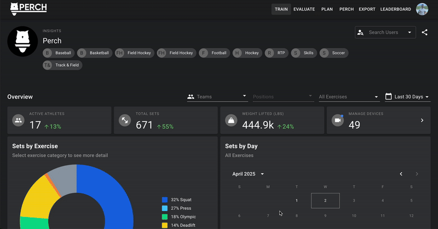Click the Active Athletes people icon

(19, 120)
